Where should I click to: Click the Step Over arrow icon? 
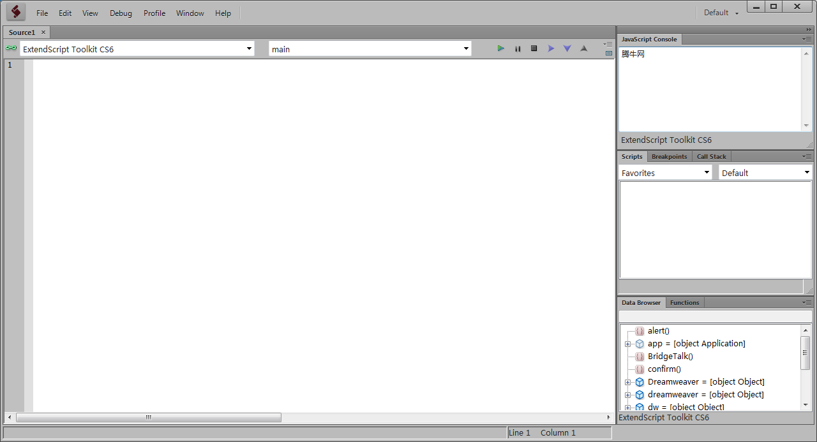point(551,48)
